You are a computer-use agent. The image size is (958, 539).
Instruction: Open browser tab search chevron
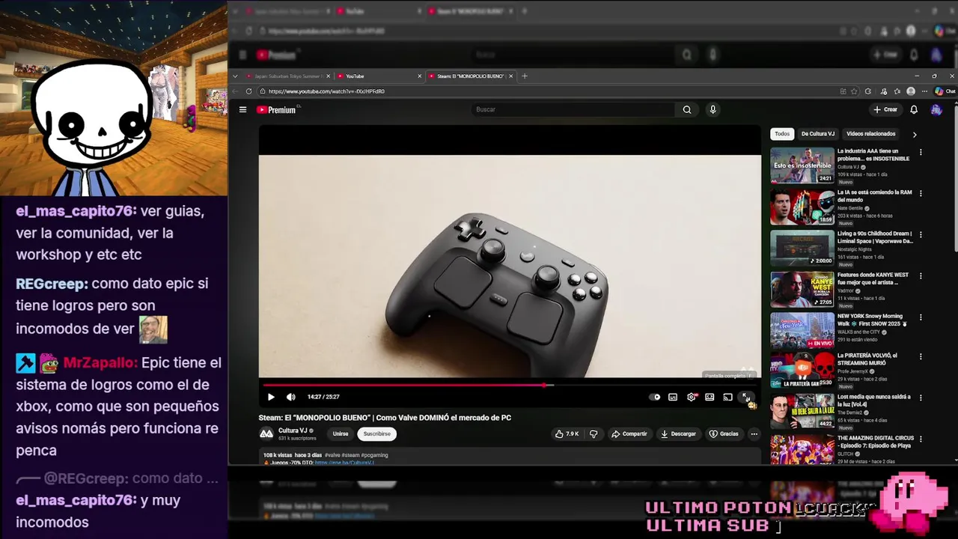point(235,76)
